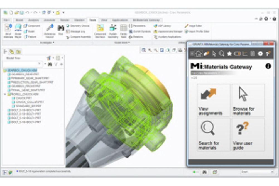Open favorites star in Gateway toolbar
This screenshot has width=279, height=186.
[229, 53]
